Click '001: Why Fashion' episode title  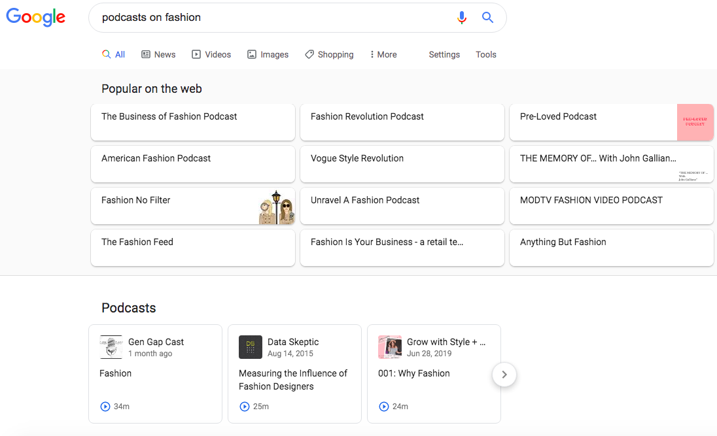click(x=414, y=373)
